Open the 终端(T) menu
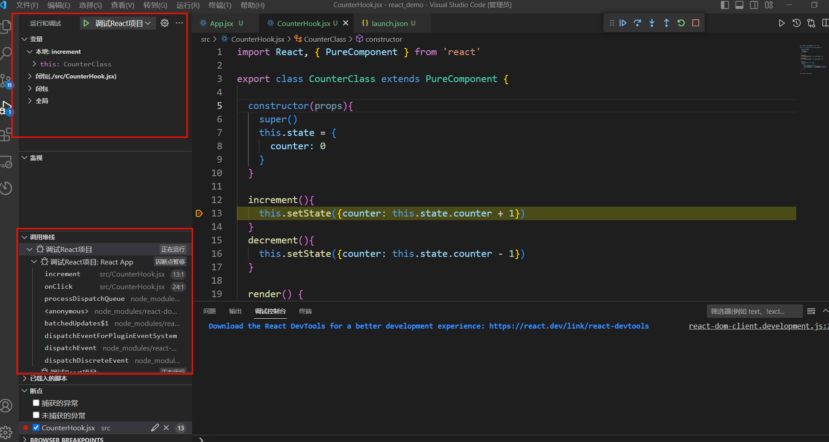 [x=220, y=5]
